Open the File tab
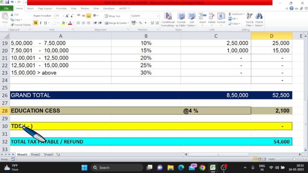The image size is (308, 173). coord(6,9)
